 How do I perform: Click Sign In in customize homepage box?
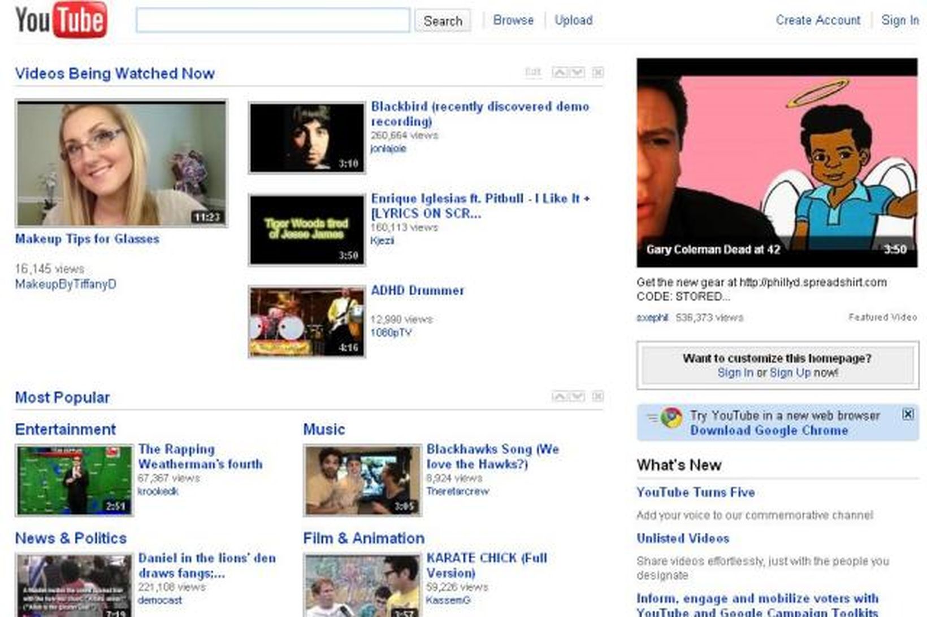(735, 373)
